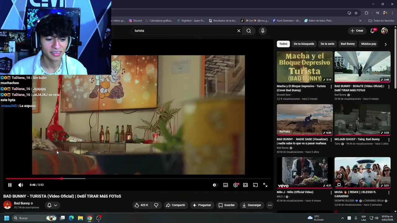Bookmark this page with the star icon

[x=356, y=13]
